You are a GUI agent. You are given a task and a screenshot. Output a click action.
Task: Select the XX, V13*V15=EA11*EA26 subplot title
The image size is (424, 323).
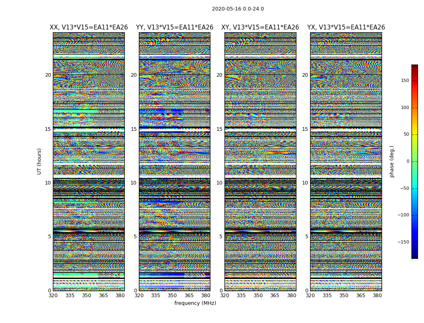point(89,27)
